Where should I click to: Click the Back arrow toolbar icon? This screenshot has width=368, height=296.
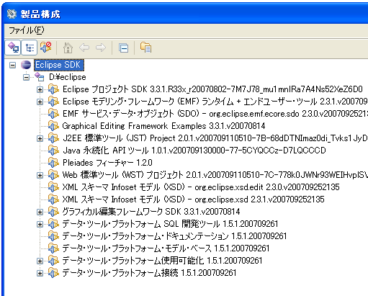[84, 48]
